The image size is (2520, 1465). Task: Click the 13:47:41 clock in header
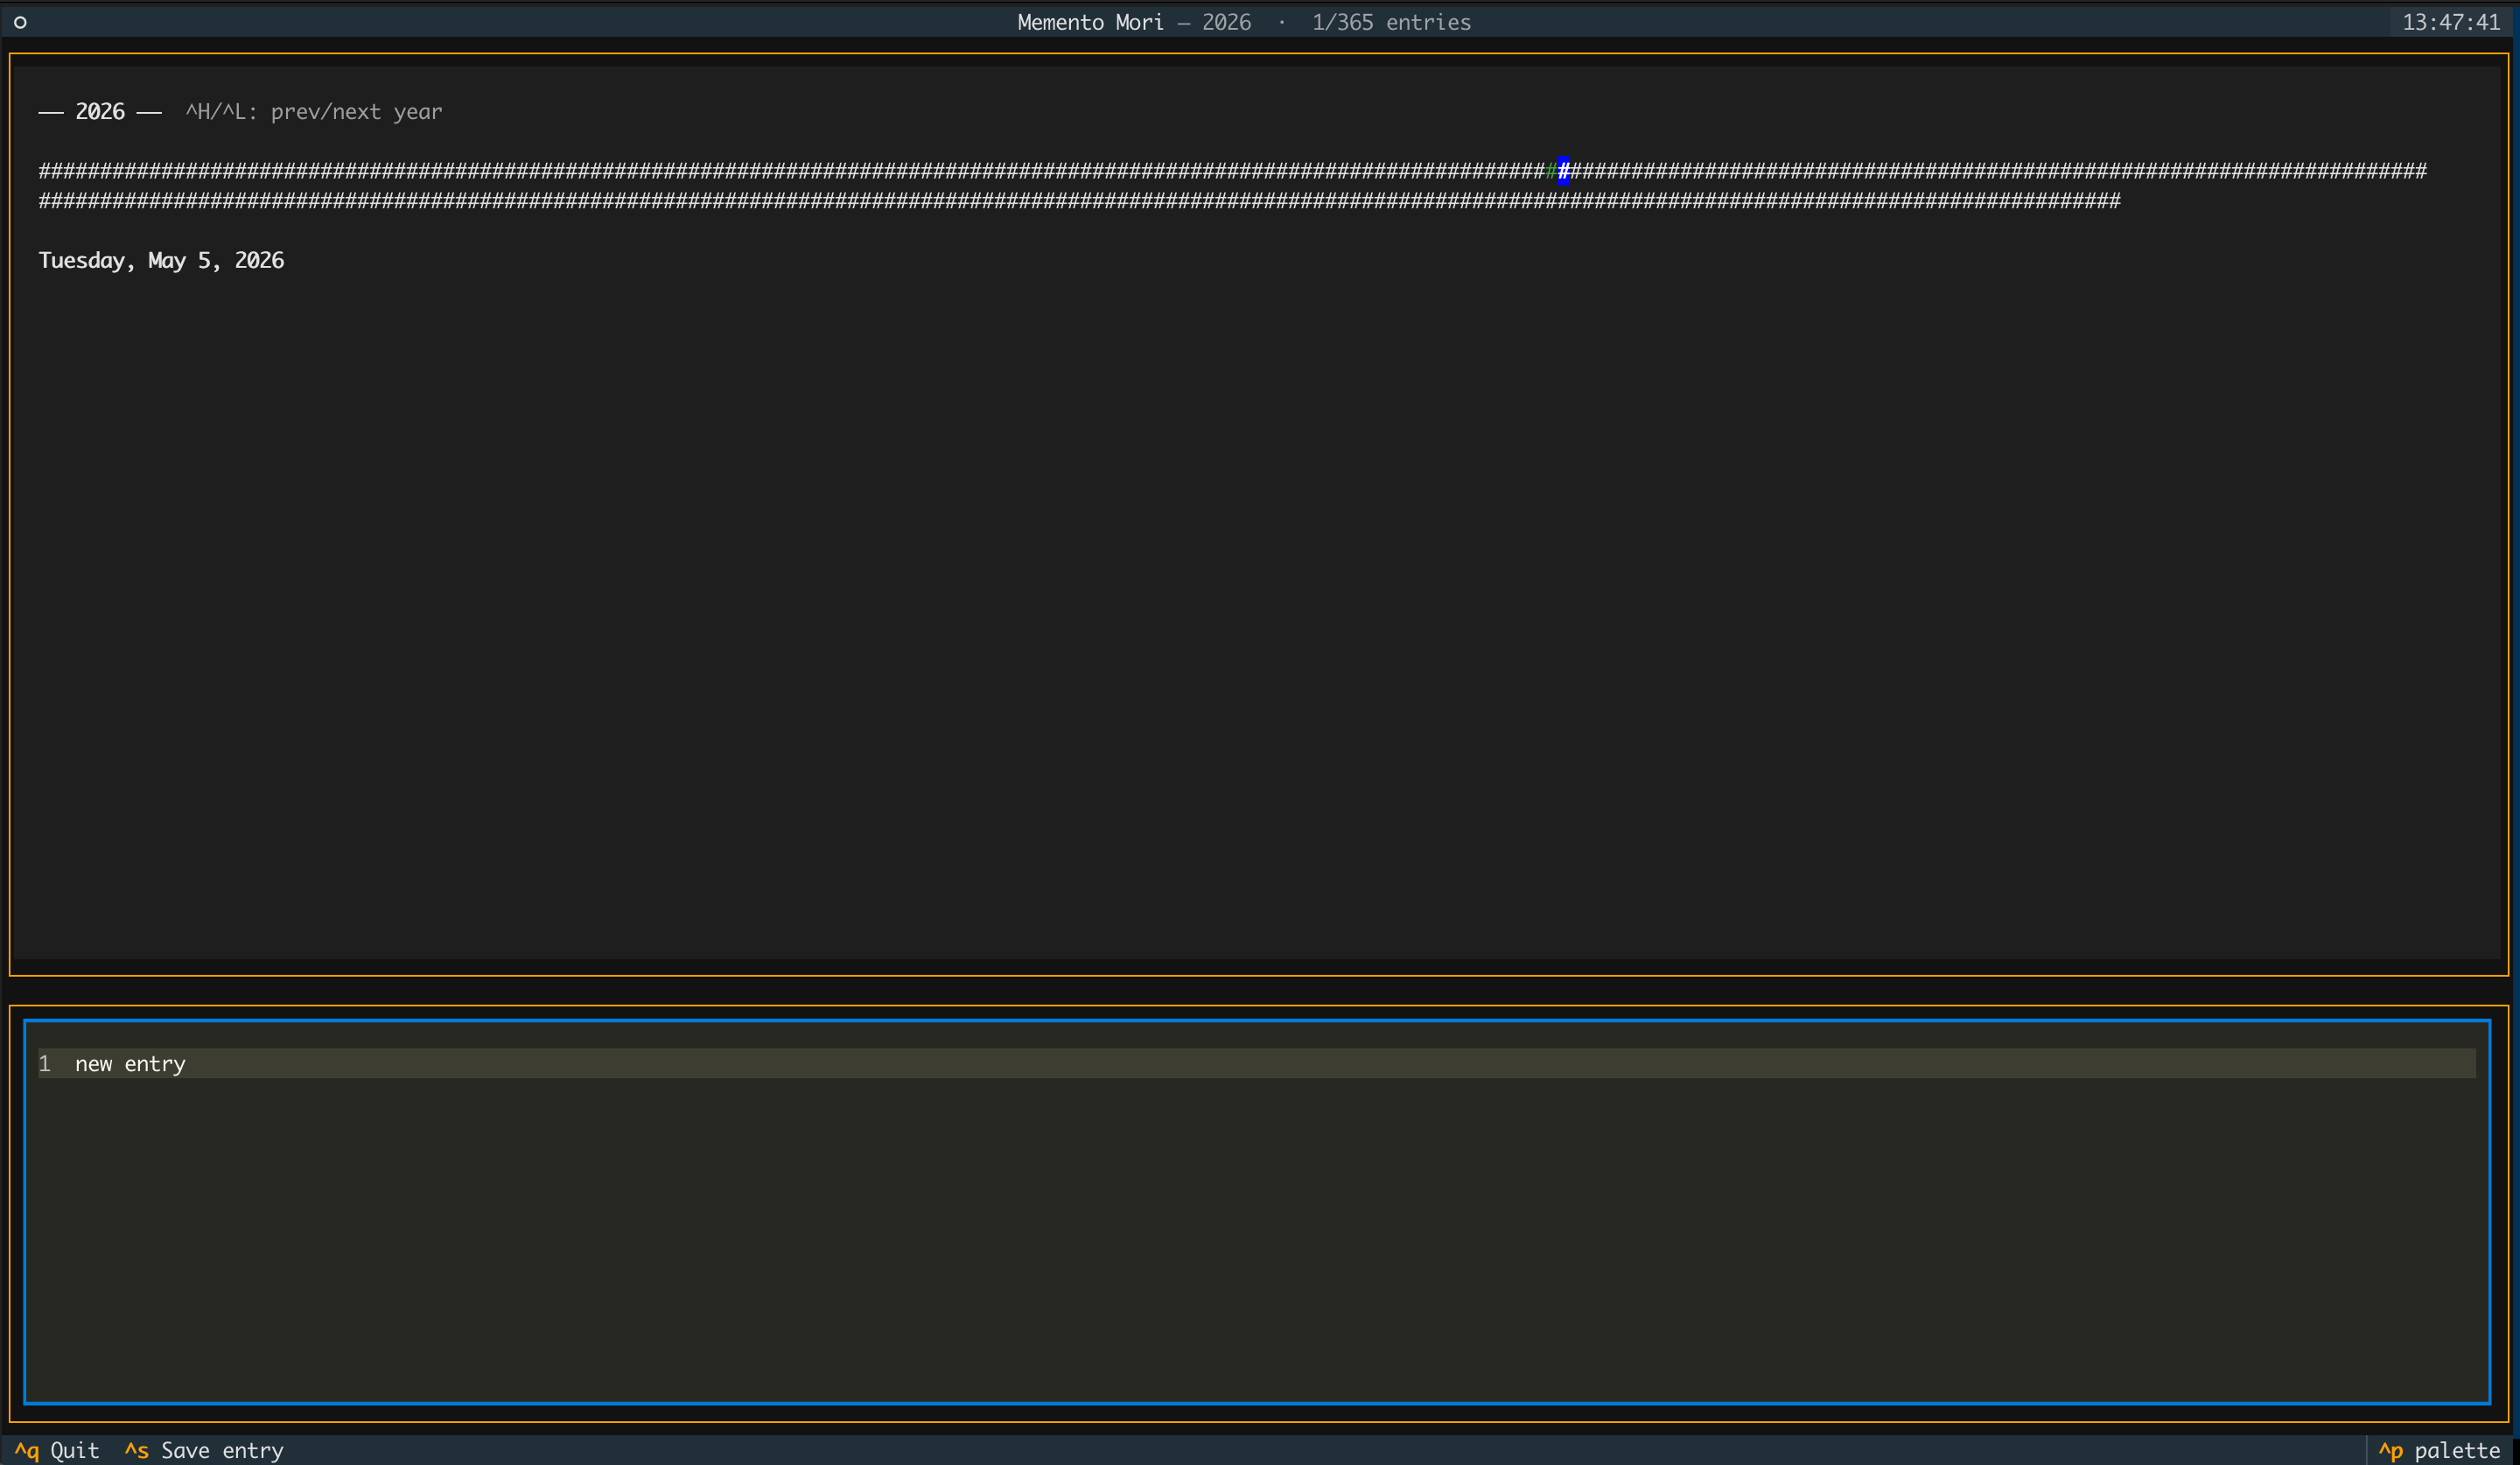(2451, 22)
